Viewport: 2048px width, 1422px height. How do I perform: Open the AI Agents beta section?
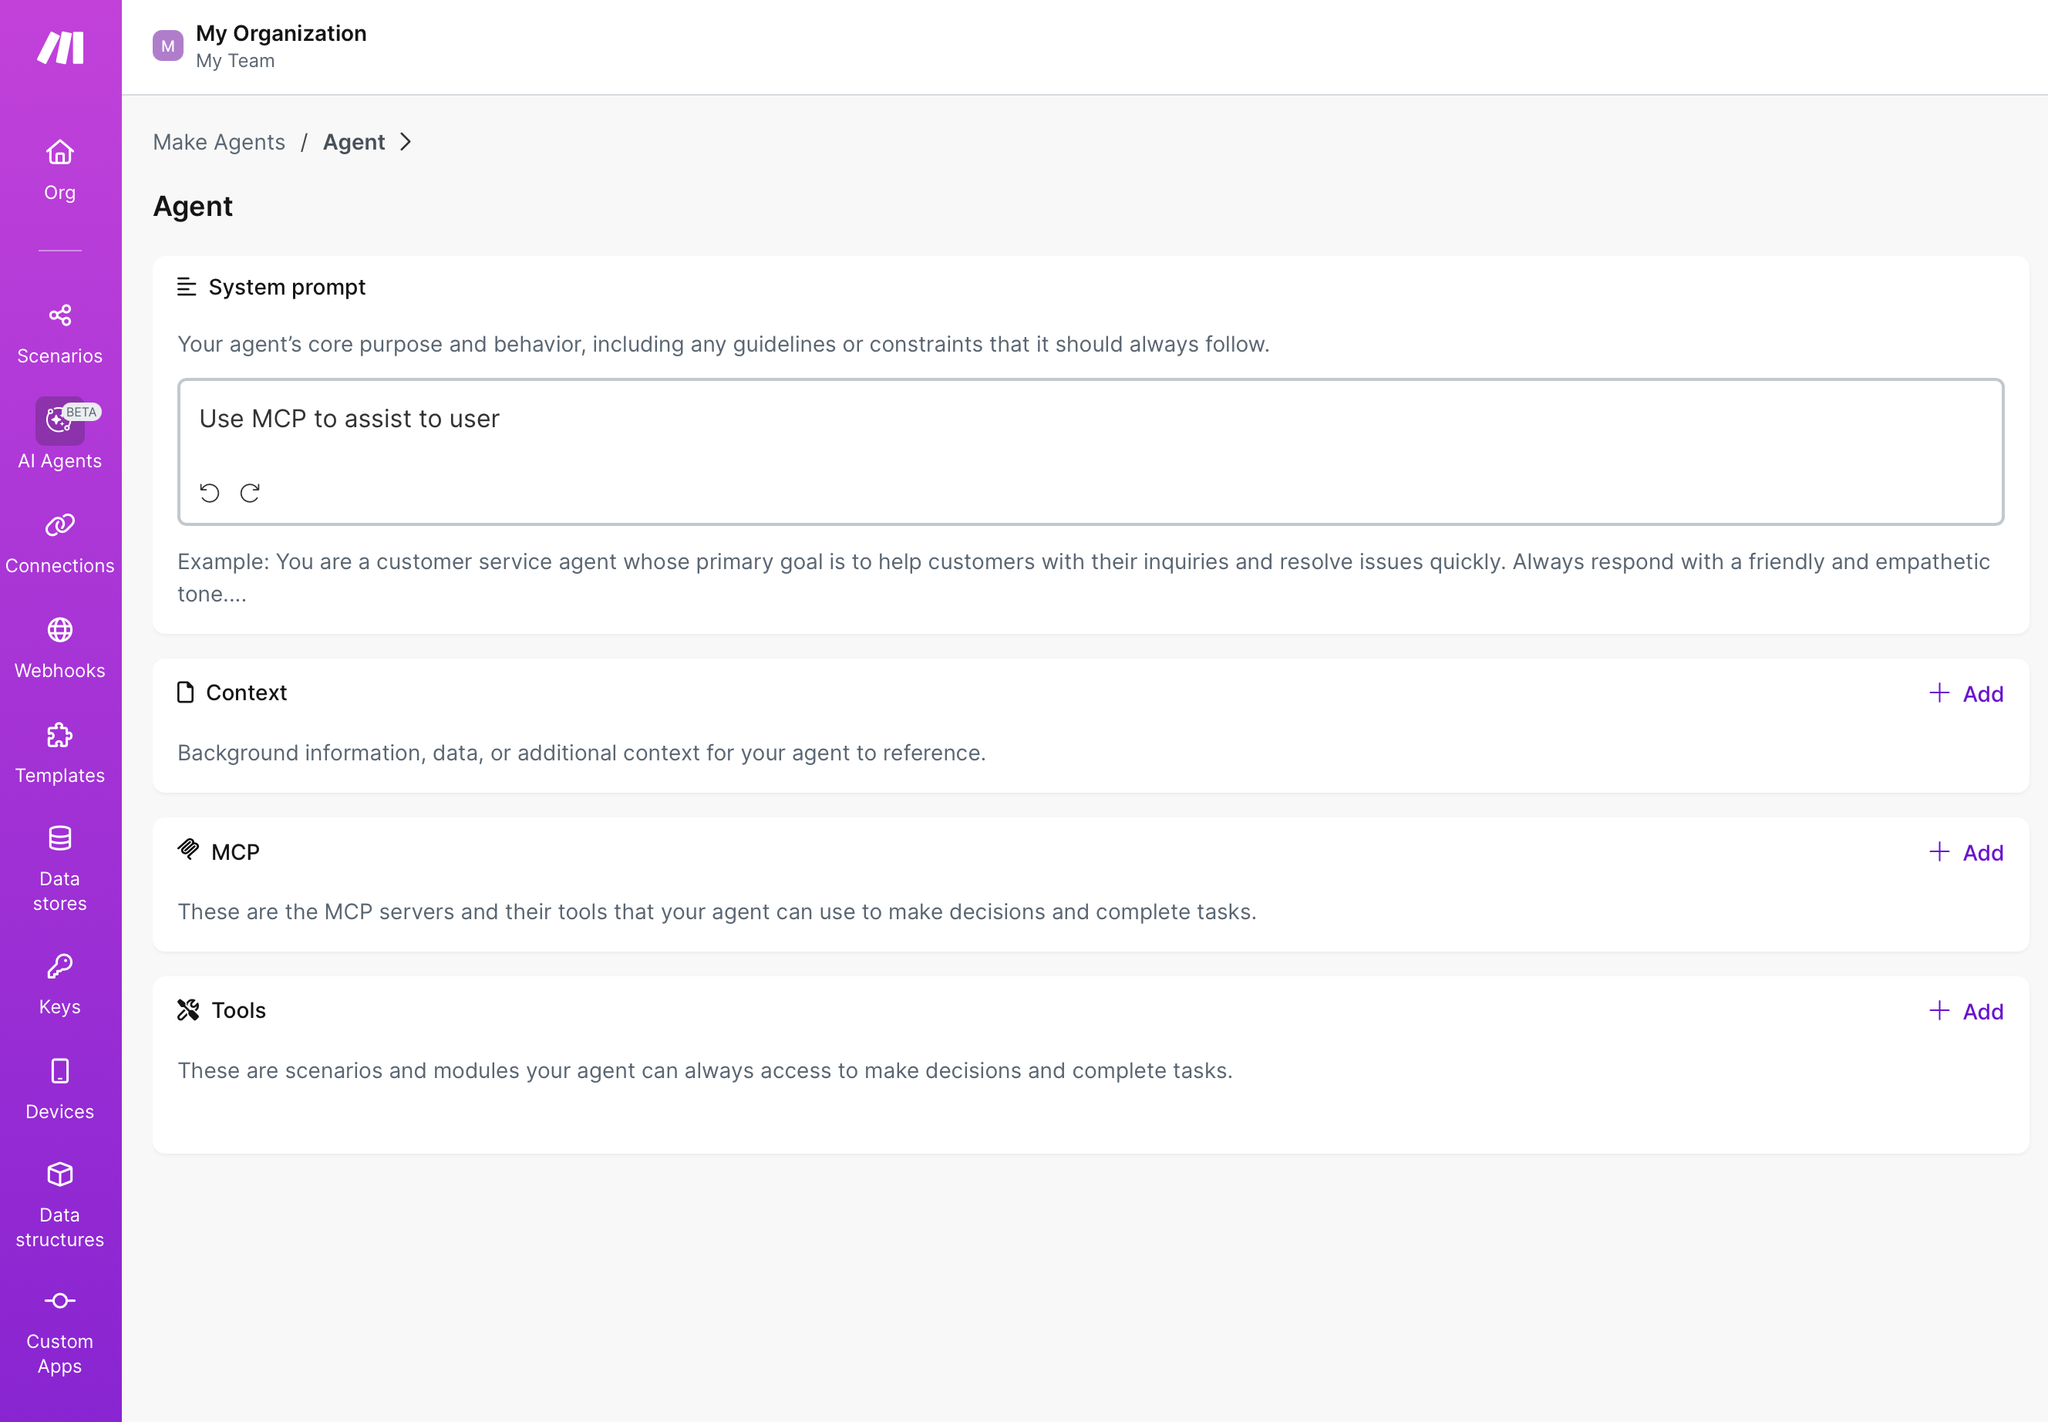(x=59, y=435)
